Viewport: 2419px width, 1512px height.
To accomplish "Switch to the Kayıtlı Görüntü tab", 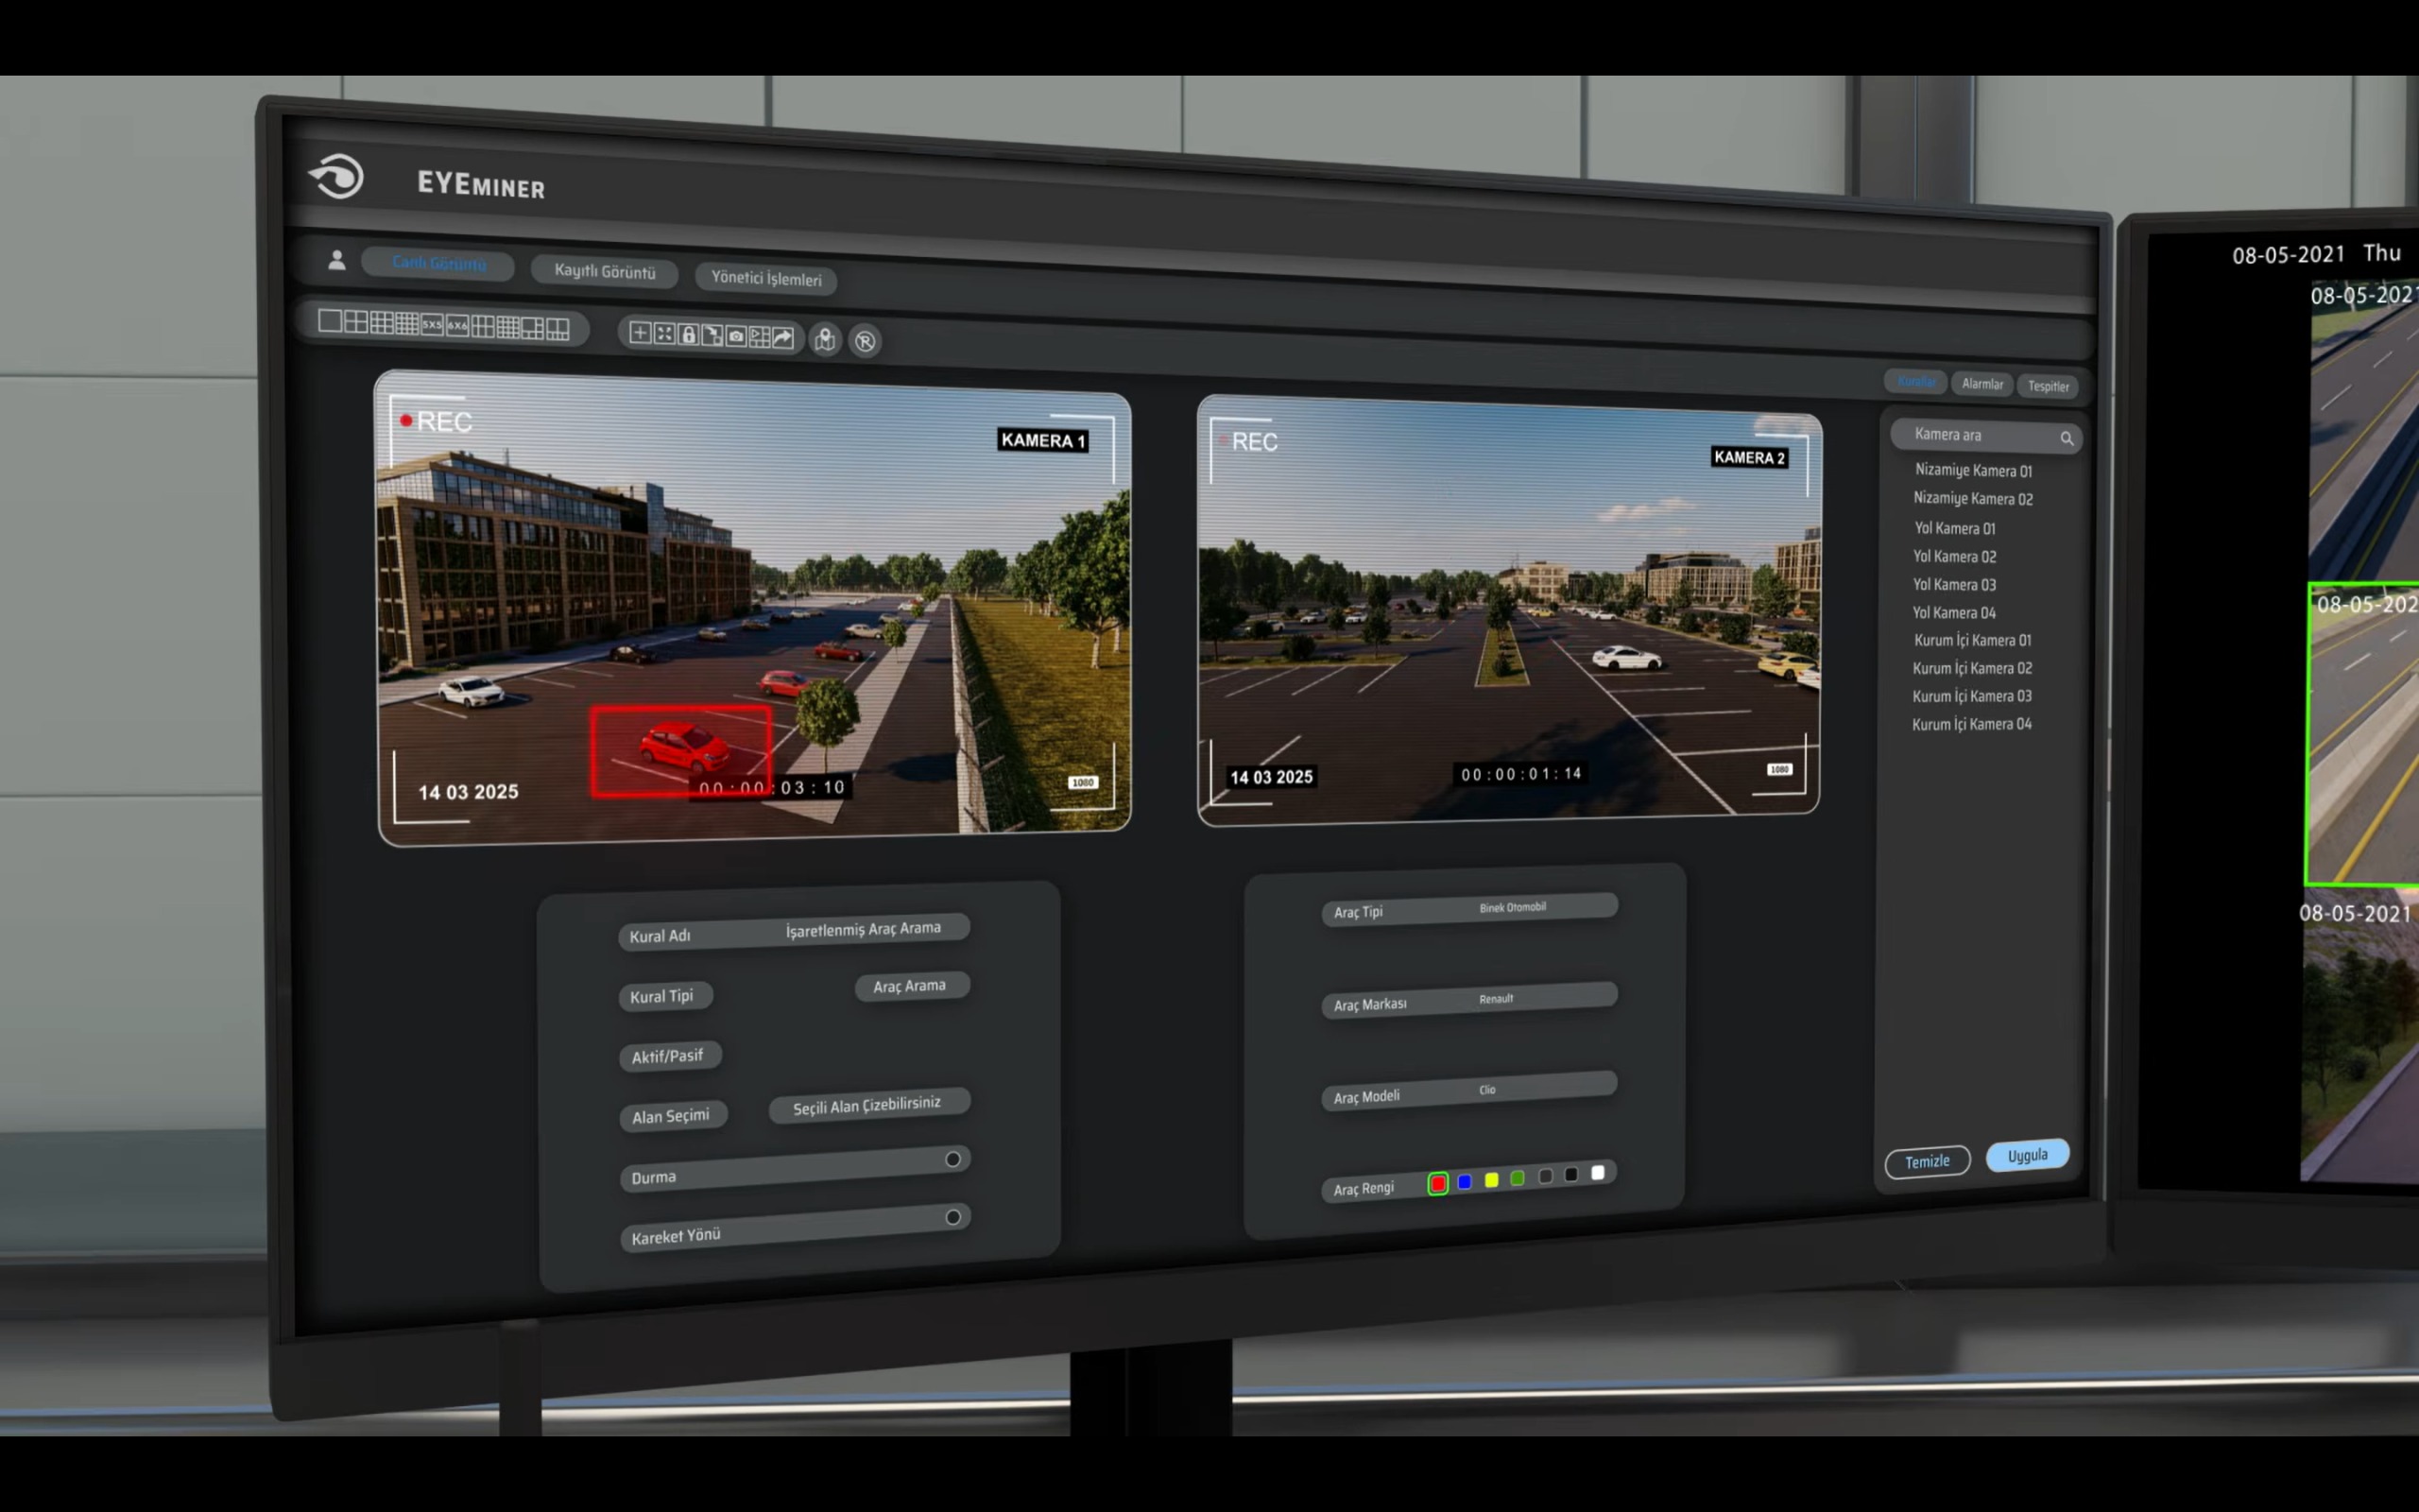I will coord(605,271).
